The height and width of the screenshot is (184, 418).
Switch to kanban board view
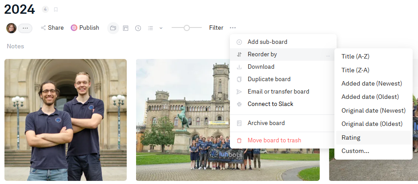(x=126, y=28)
